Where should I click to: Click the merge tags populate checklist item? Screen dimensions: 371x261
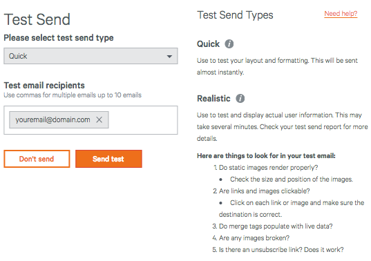(272, 226)
